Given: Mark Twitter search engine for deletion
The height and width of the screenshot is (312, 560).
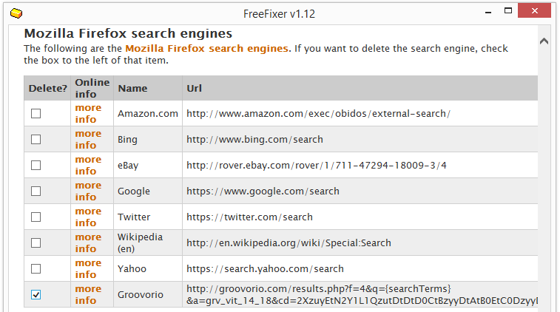Looking at the screenshot, I should (36, 217).
